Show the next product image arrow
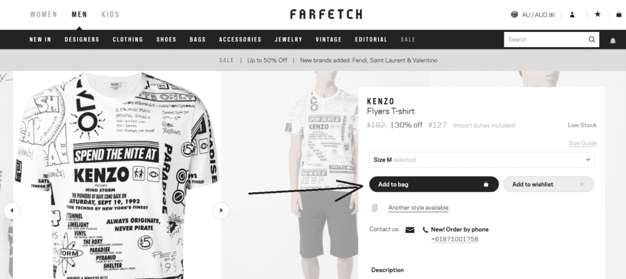Screen dimensions: 626x279 [x=221, y=210]
